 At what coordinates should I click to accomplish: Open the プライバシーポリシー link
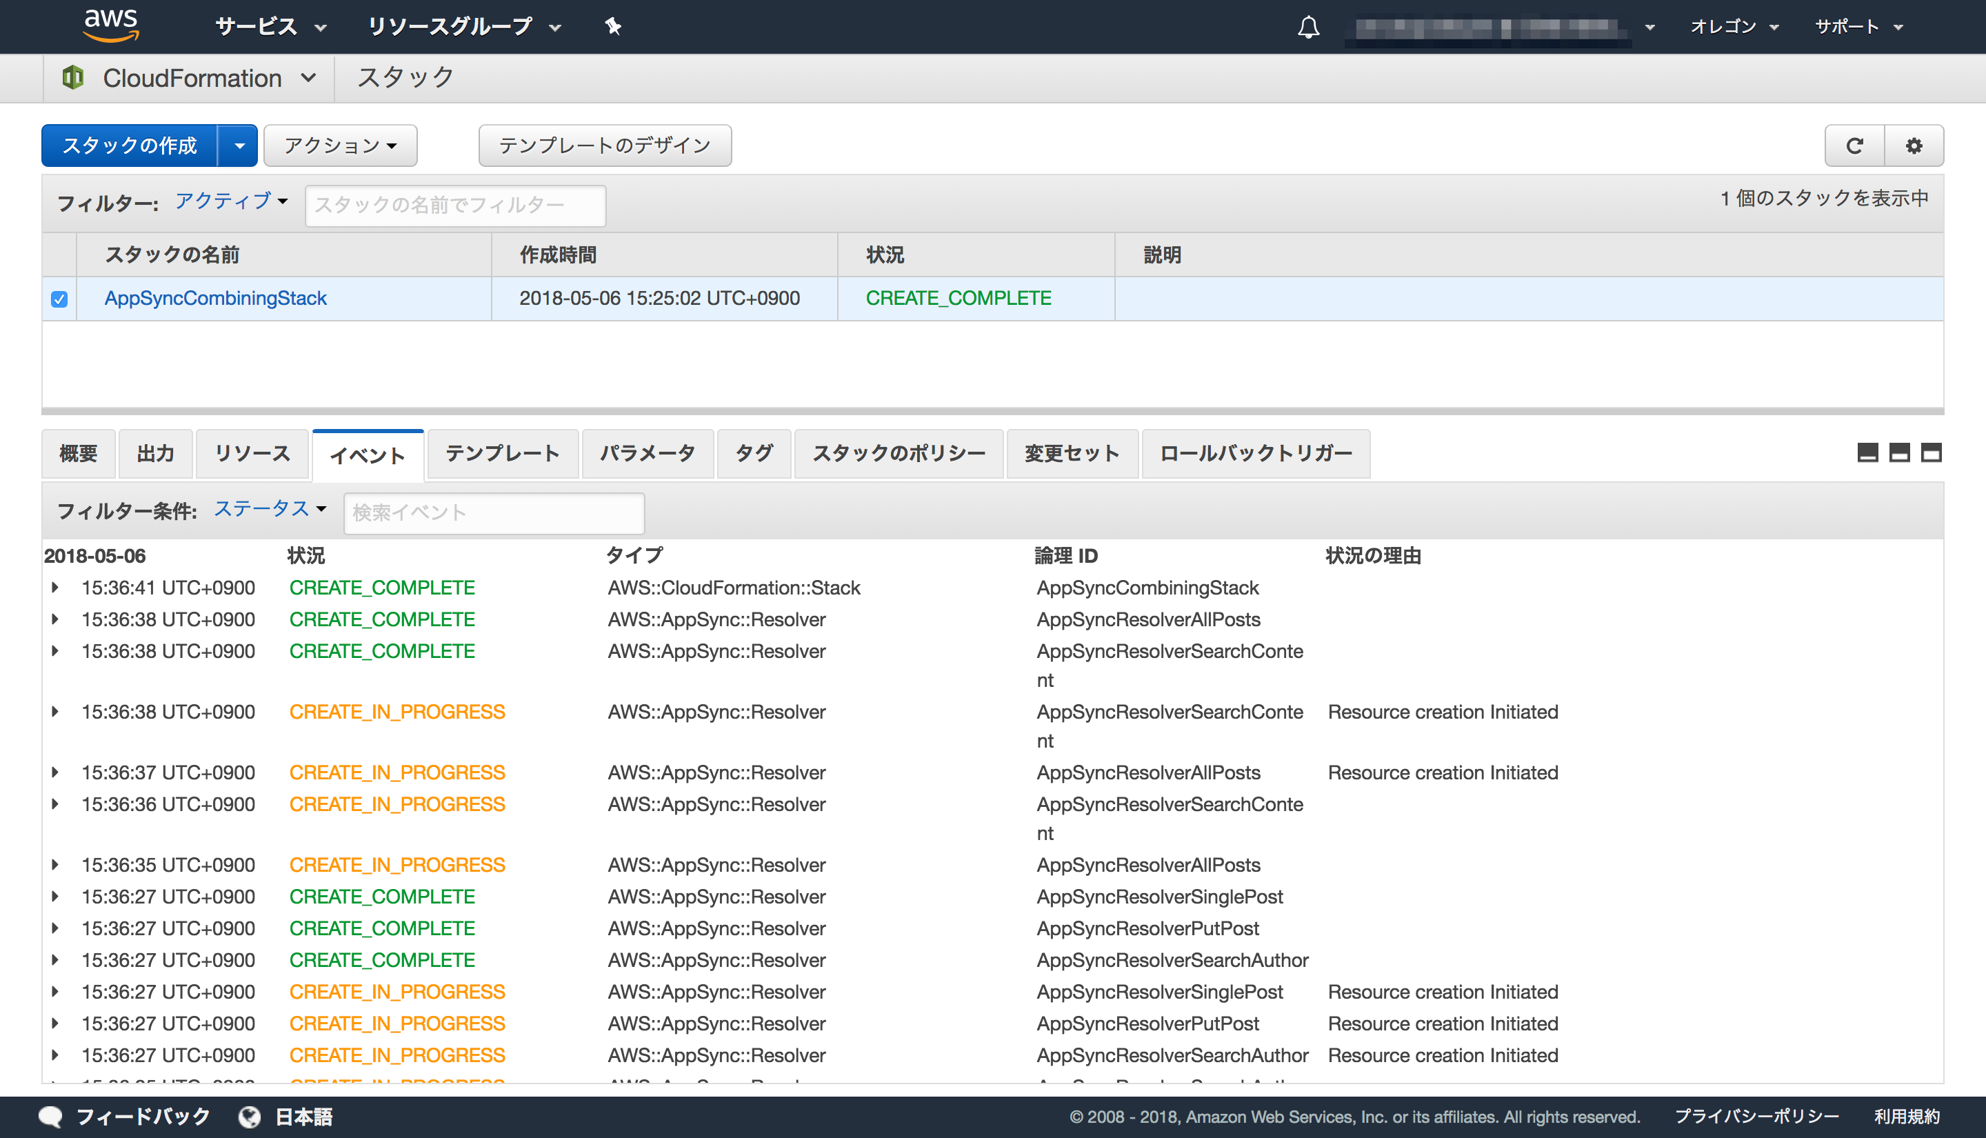[1756, 1116]
